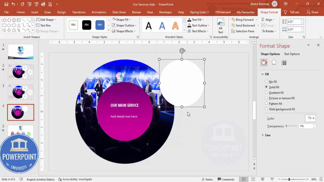The height and width of the screenshot is (182, 324).
Task: Select the star shape in Insert Shapes gallery
Action: 4,20
